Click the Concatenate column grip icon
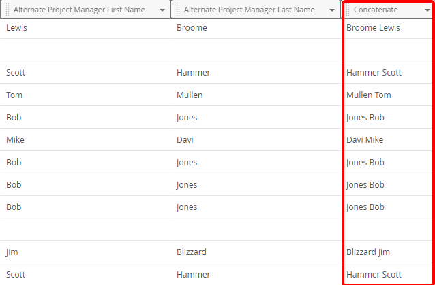This screenshot has width=435, height=285. pyautogui.click(x=348, y=10)
